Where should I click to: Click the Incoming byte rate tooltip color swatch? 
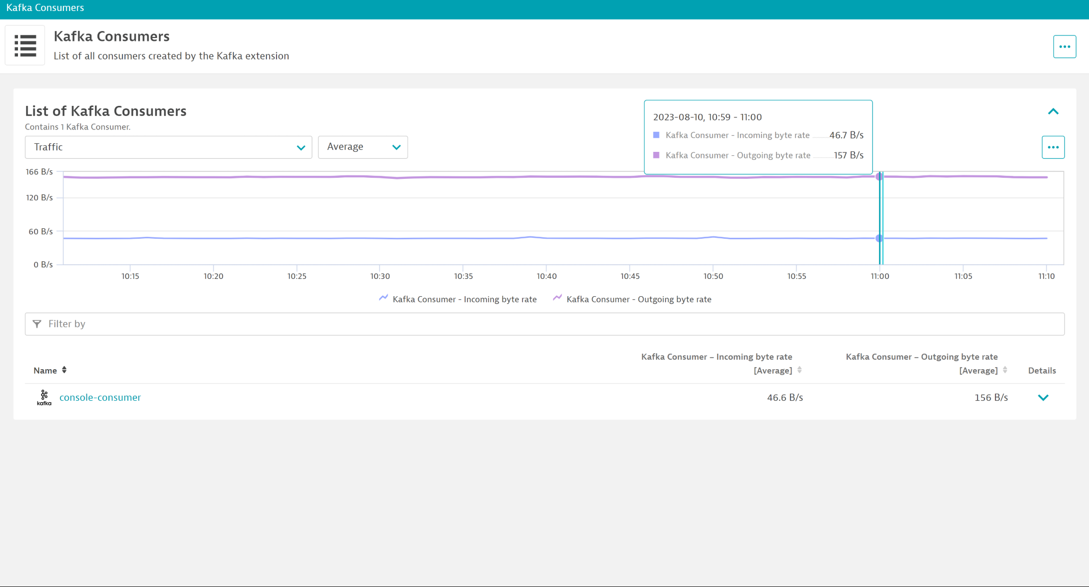pos(656,135)
